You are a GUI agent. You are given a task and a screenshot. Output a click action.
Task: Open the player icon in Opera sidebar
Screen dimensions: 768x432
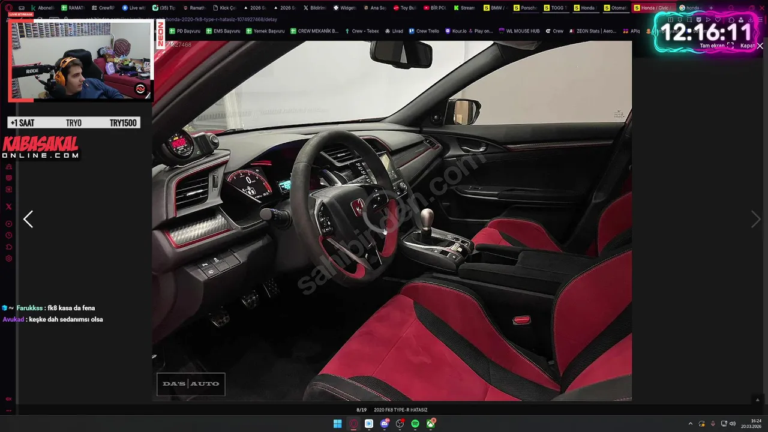pos(8,224)
